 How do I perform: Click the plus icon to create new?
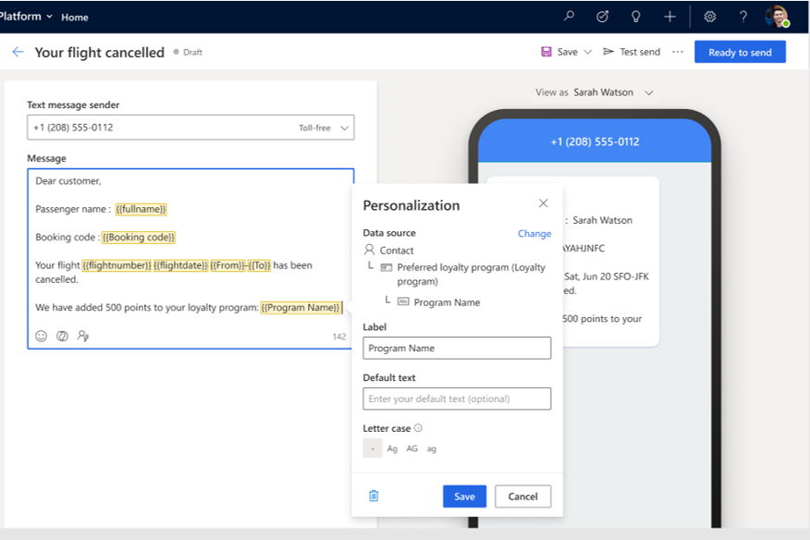click(x=669, y=17)
